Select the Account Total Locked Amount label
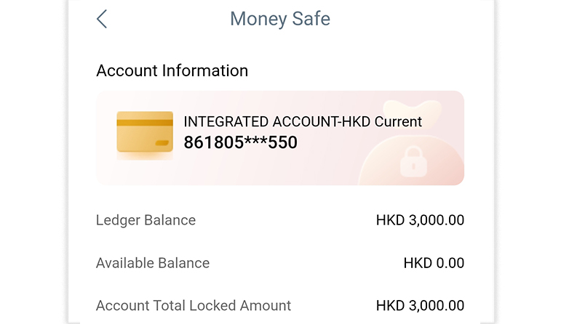This screenshot has height=324, width=561. pyautogui.click(x=194, y=306)
